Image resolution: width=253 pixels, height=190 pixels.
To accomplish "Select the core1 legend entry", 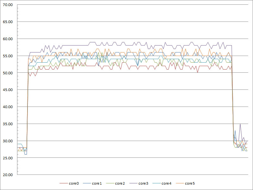I will click(x=92, y=183).
